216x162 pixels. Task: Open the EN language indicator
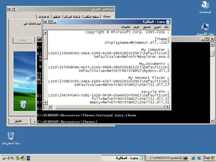coord(28,158)
